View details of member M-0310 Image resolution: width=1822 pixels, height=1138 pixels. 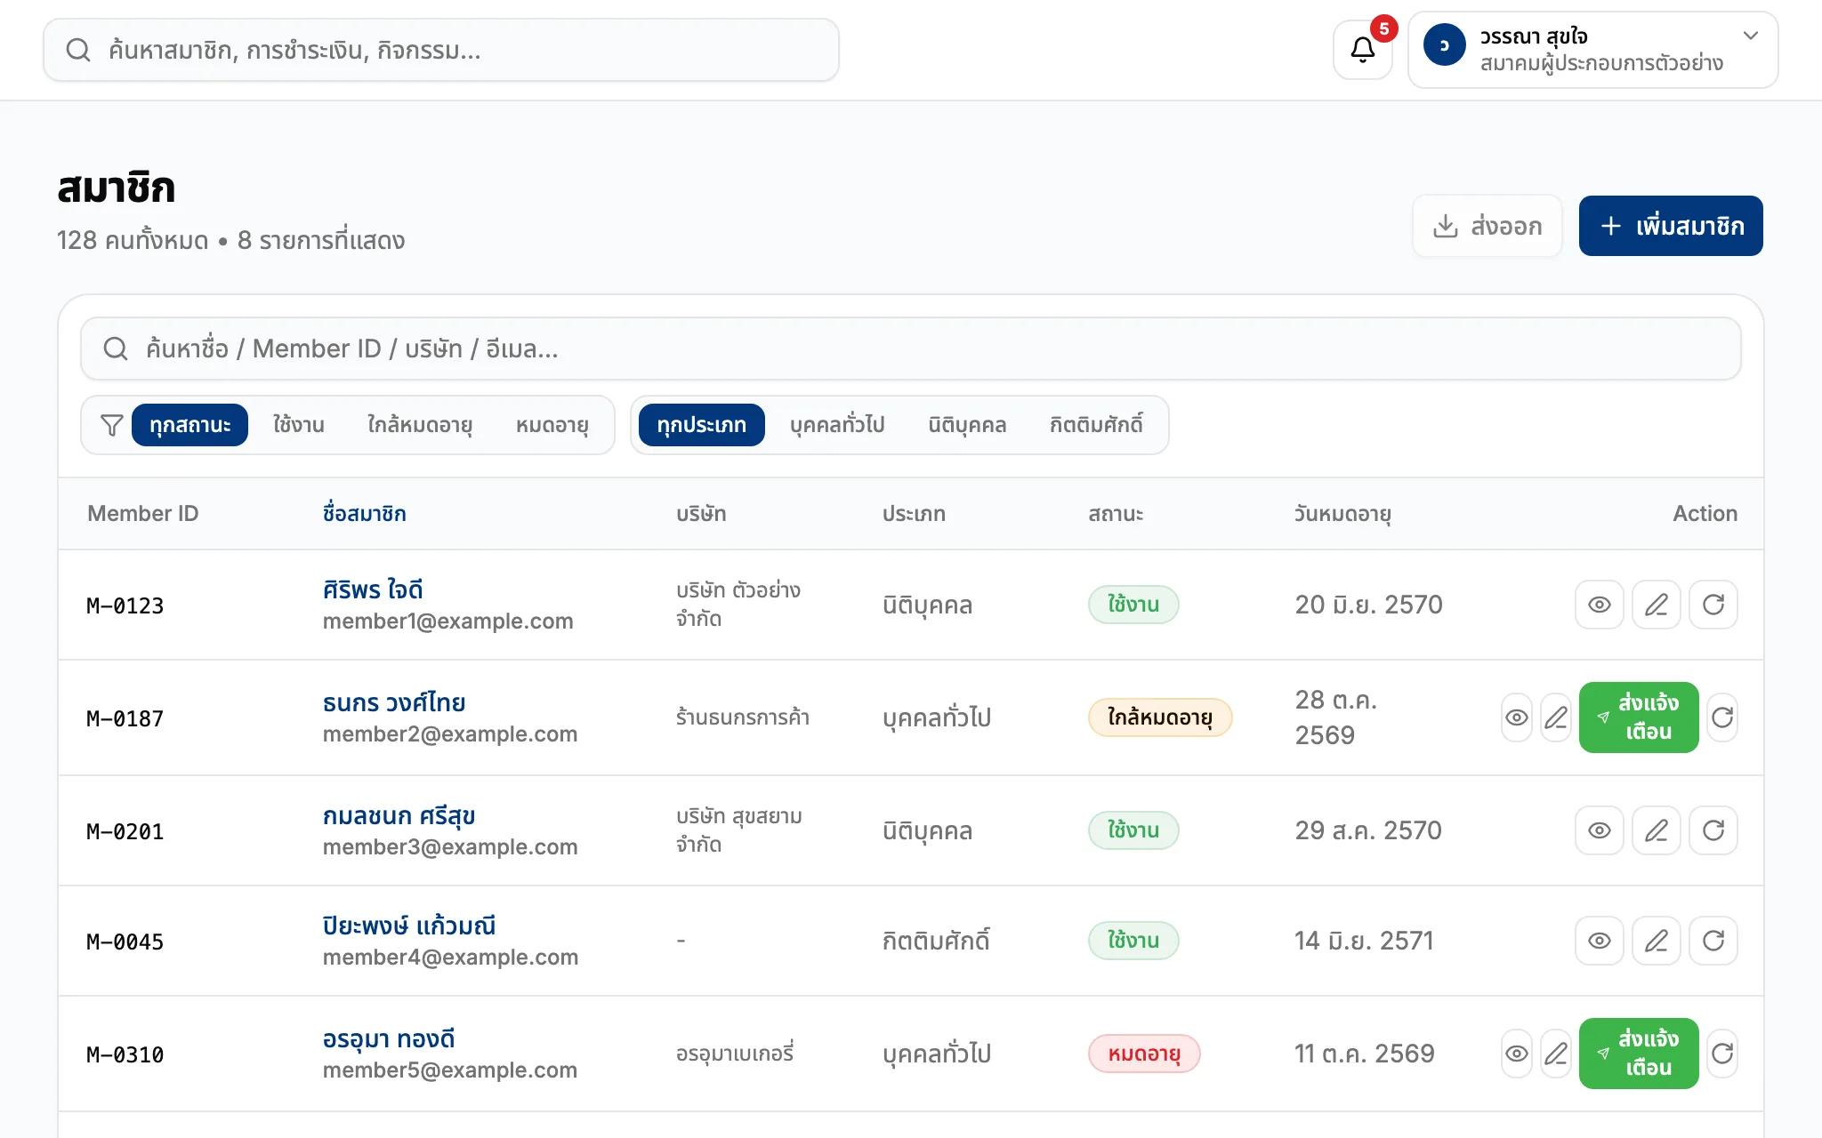pyautogui.click(x=1517, y=1054)
